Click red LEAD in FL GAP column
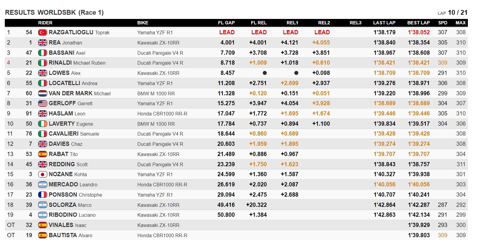 pyautogui.click(x=227, y=32)
